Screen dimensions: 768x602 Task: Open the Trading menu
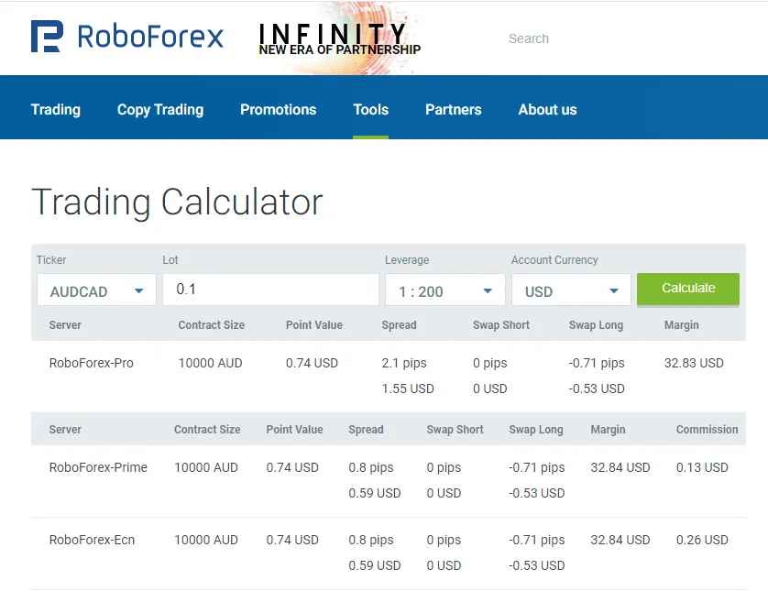55,109
